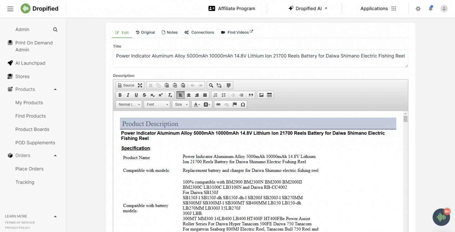Viewport: 455px width, 232px height.
Task: Open the Dropified chat widget
Action: (441, 217)
